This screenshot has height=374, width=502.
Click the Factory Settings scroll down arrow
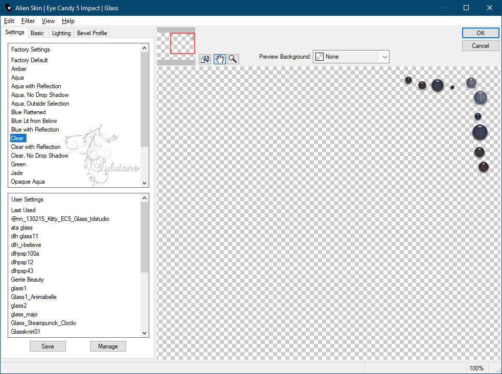pos(144,183)
